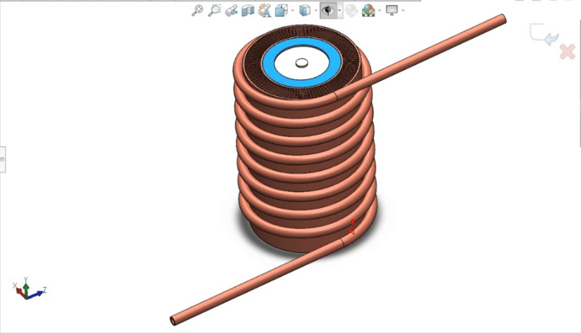Expand the Hide/Show Items dropdown arrow

coord(339,10)
